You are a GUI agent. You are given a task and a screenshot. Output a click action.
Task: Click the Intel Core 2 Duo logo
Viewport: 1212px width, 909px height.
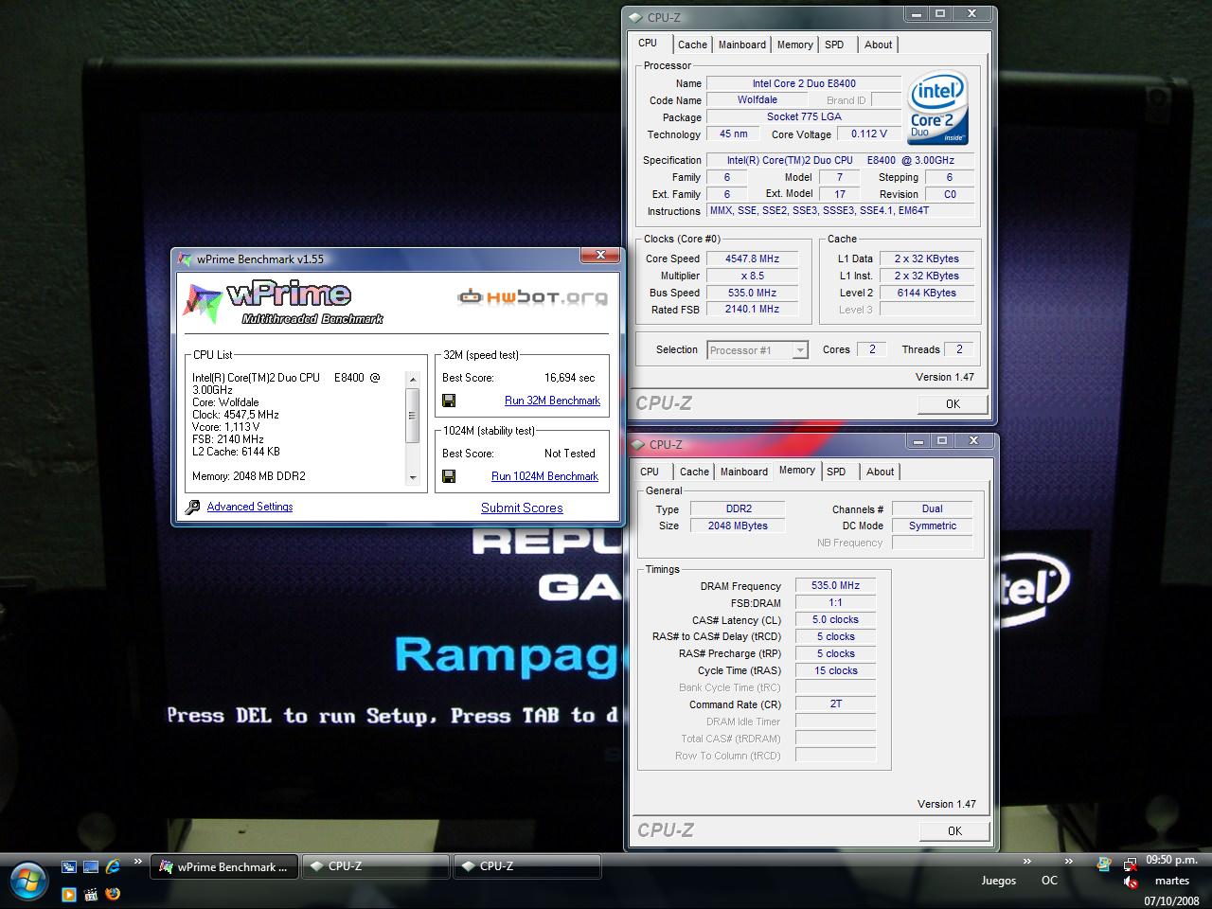tap(937, 107)
